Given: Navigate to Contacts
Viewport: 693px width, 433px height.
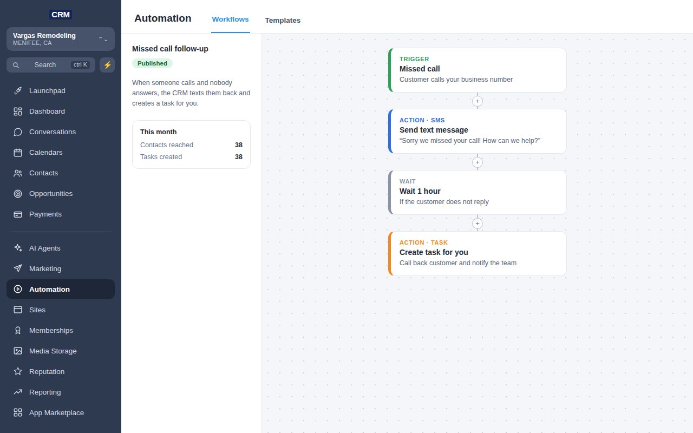Looking at the screenshot, I should pyautogui.click(x=61, y=173).
